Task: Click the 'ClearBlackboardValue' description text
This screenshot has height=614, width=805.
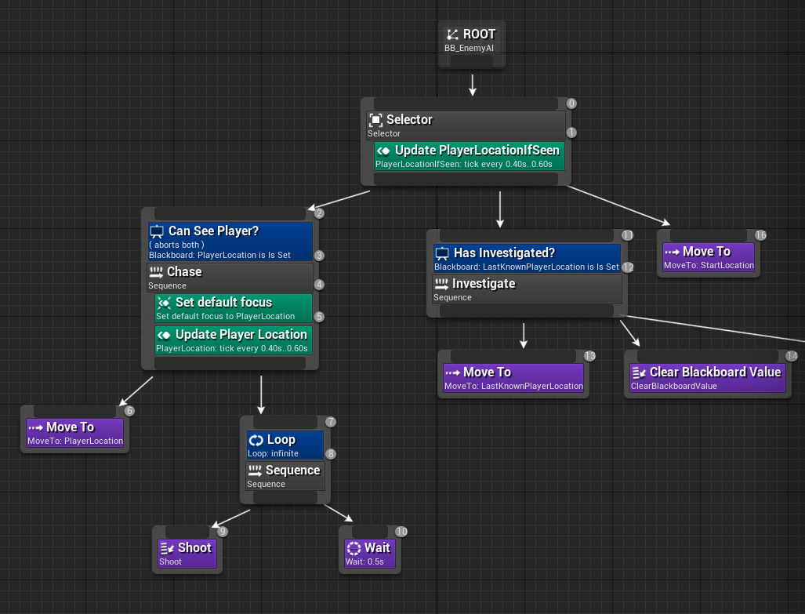Action: pyautogui.click(x=674, y=386)
